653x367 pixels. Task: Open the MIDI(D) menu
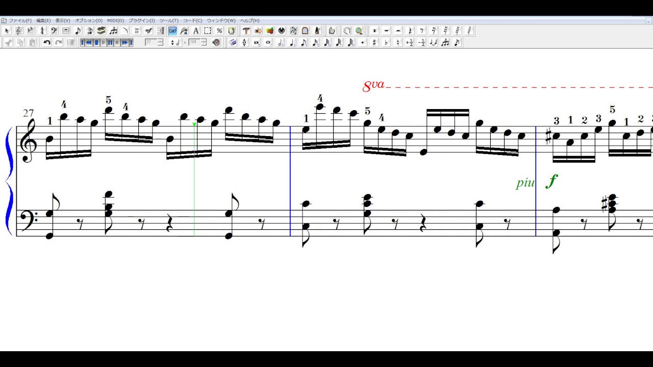click(115, 20)
